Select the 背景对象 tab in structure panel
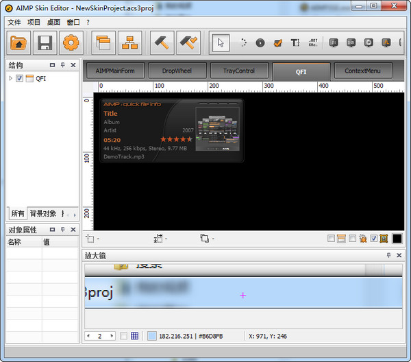 42,214
